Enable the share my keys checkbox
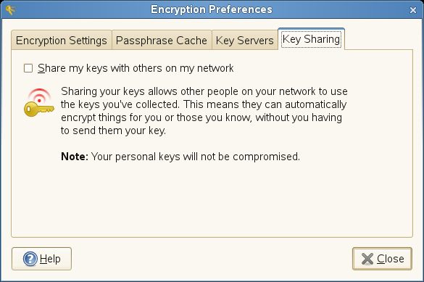The image size is (424, 282). click(x=28, y=68)
